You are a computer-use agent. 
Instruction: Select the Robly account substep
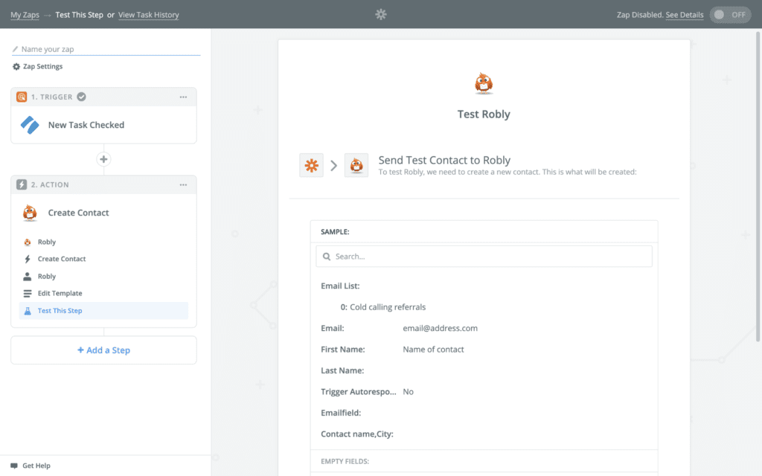[103, 277]
